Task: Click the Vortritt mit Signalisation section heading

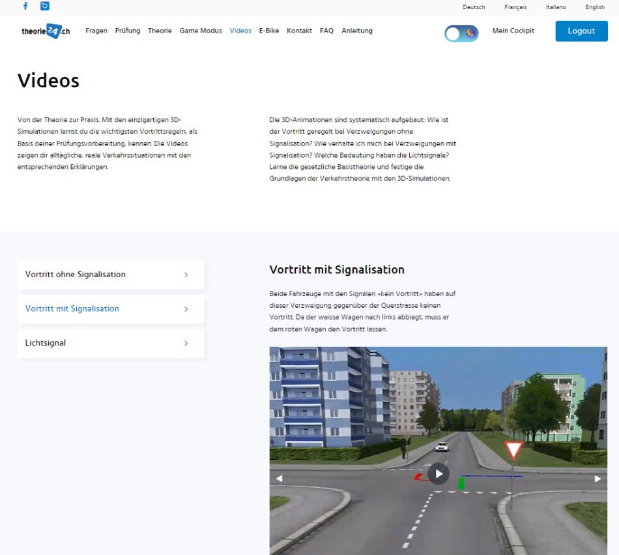Action: [337, 270]
